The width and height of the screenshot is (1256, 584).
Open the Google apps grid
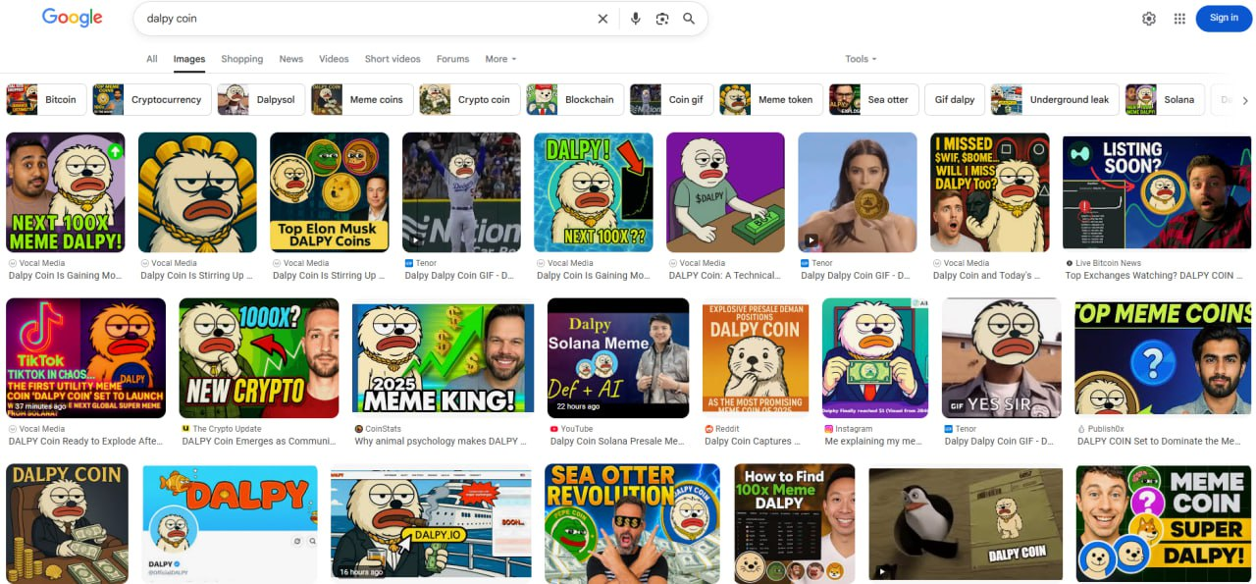[x=1179, y=19]
